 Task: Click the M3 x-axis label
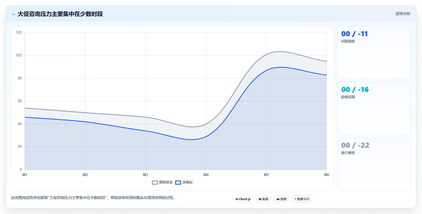pyautogui.click(x=146, y=175)
